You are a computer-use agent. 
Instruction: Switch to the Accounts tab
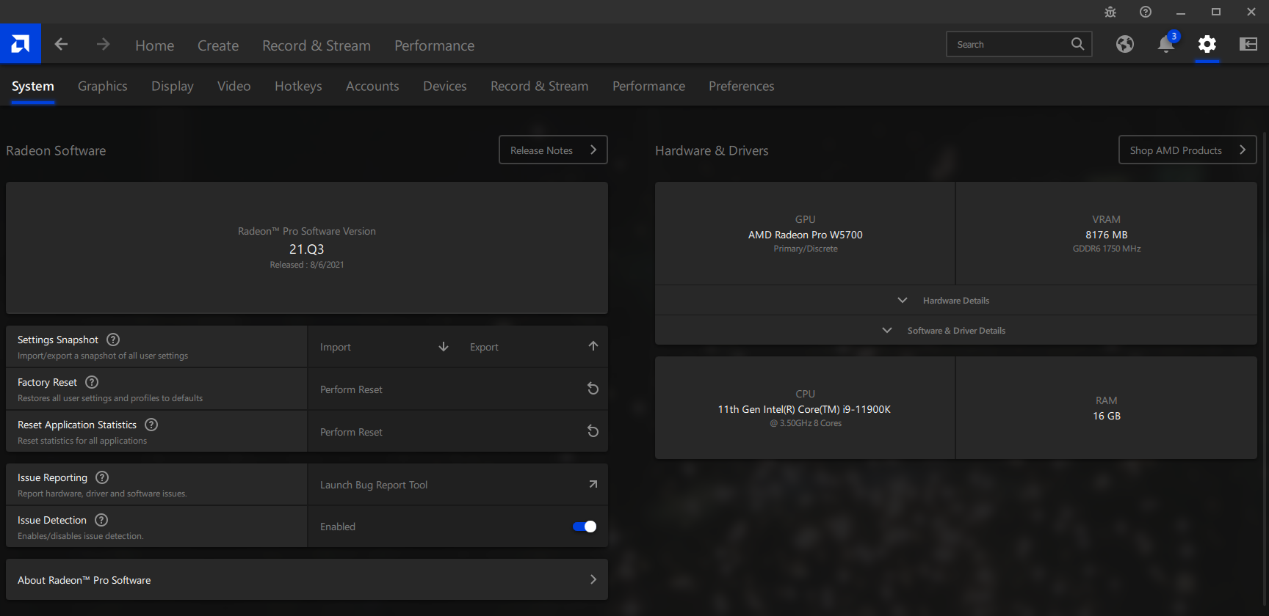tap(372, 86)
